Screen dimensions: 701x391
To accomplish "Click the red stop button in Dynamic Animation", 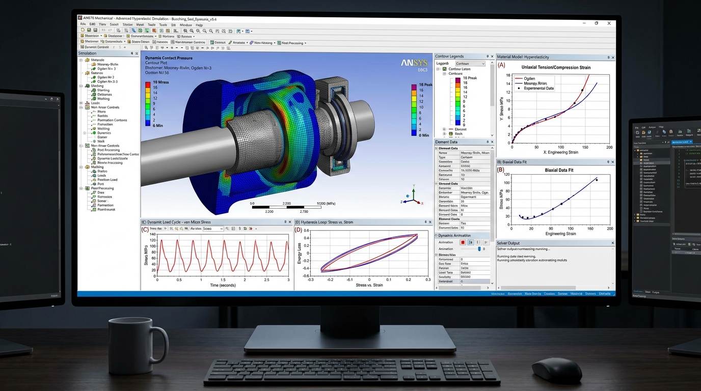I will [463, 242].
